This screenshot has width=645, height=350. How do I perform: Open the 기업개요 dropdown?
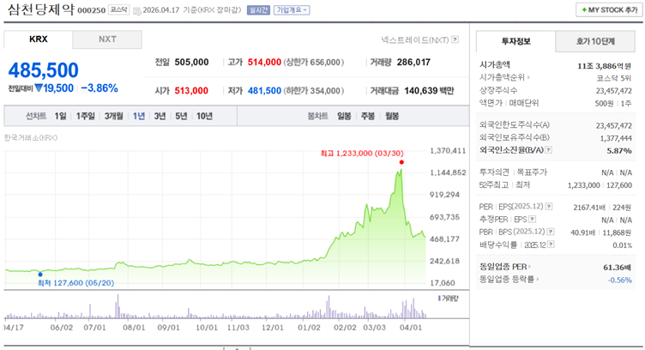(292, 10)
